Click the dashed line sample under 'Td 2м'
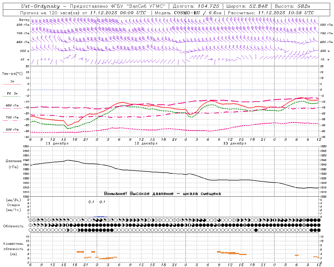The width and height of the screenshot is (334, 267). tap(12, 96)
